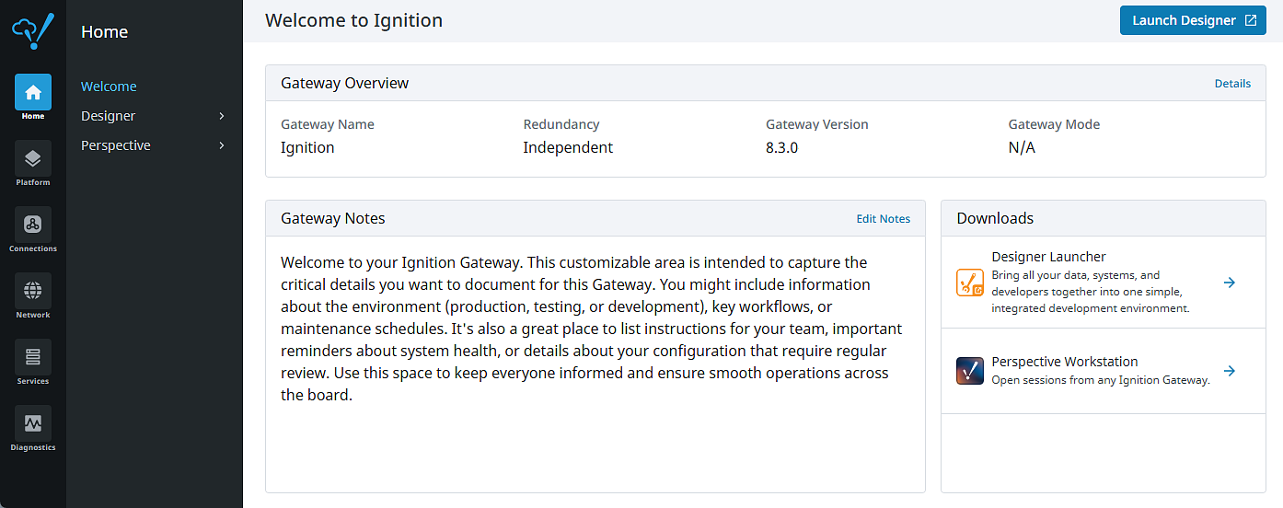Viewport: 1283px width, 508px height.
Task: Click the Home heading in the sidebar
Action: click(x=104, y=31)
